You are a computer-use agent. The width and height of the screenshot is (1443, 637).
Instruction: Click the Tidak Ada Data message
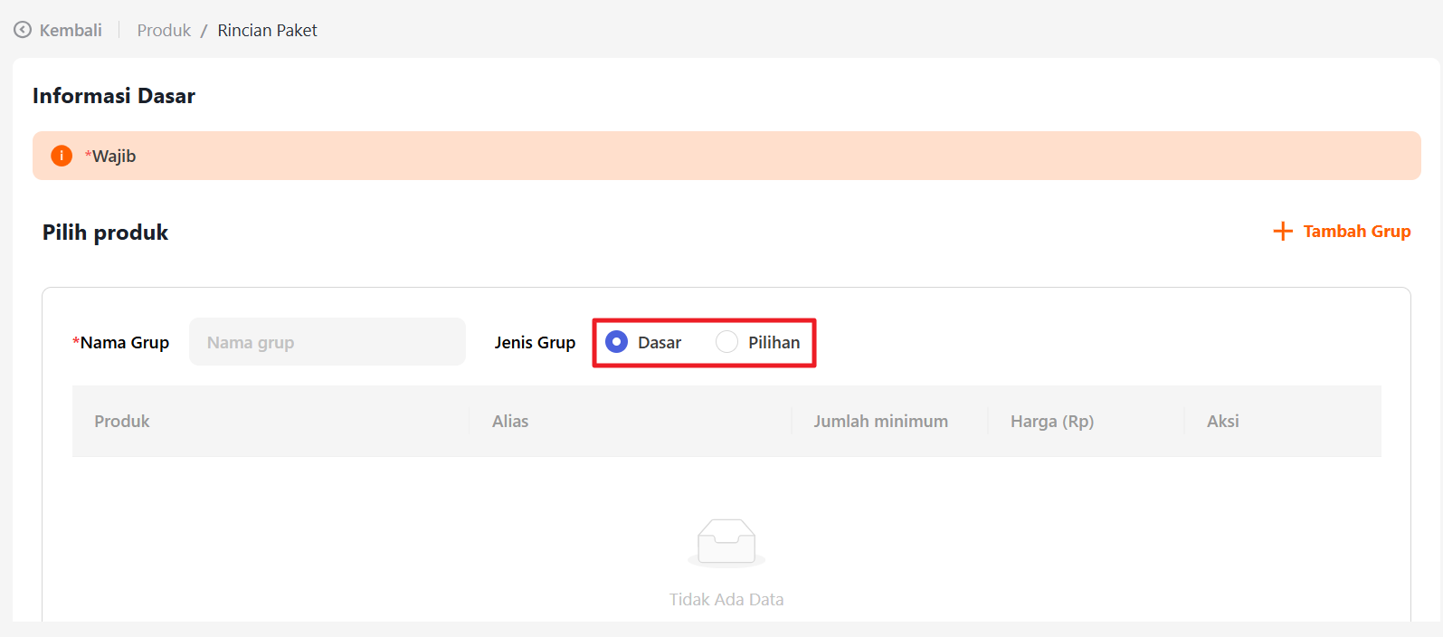[726, 599]
